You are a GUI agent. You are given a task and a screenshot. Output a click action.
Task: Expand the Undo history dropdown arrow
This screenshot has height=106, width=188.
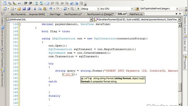(x=54, y=9)
